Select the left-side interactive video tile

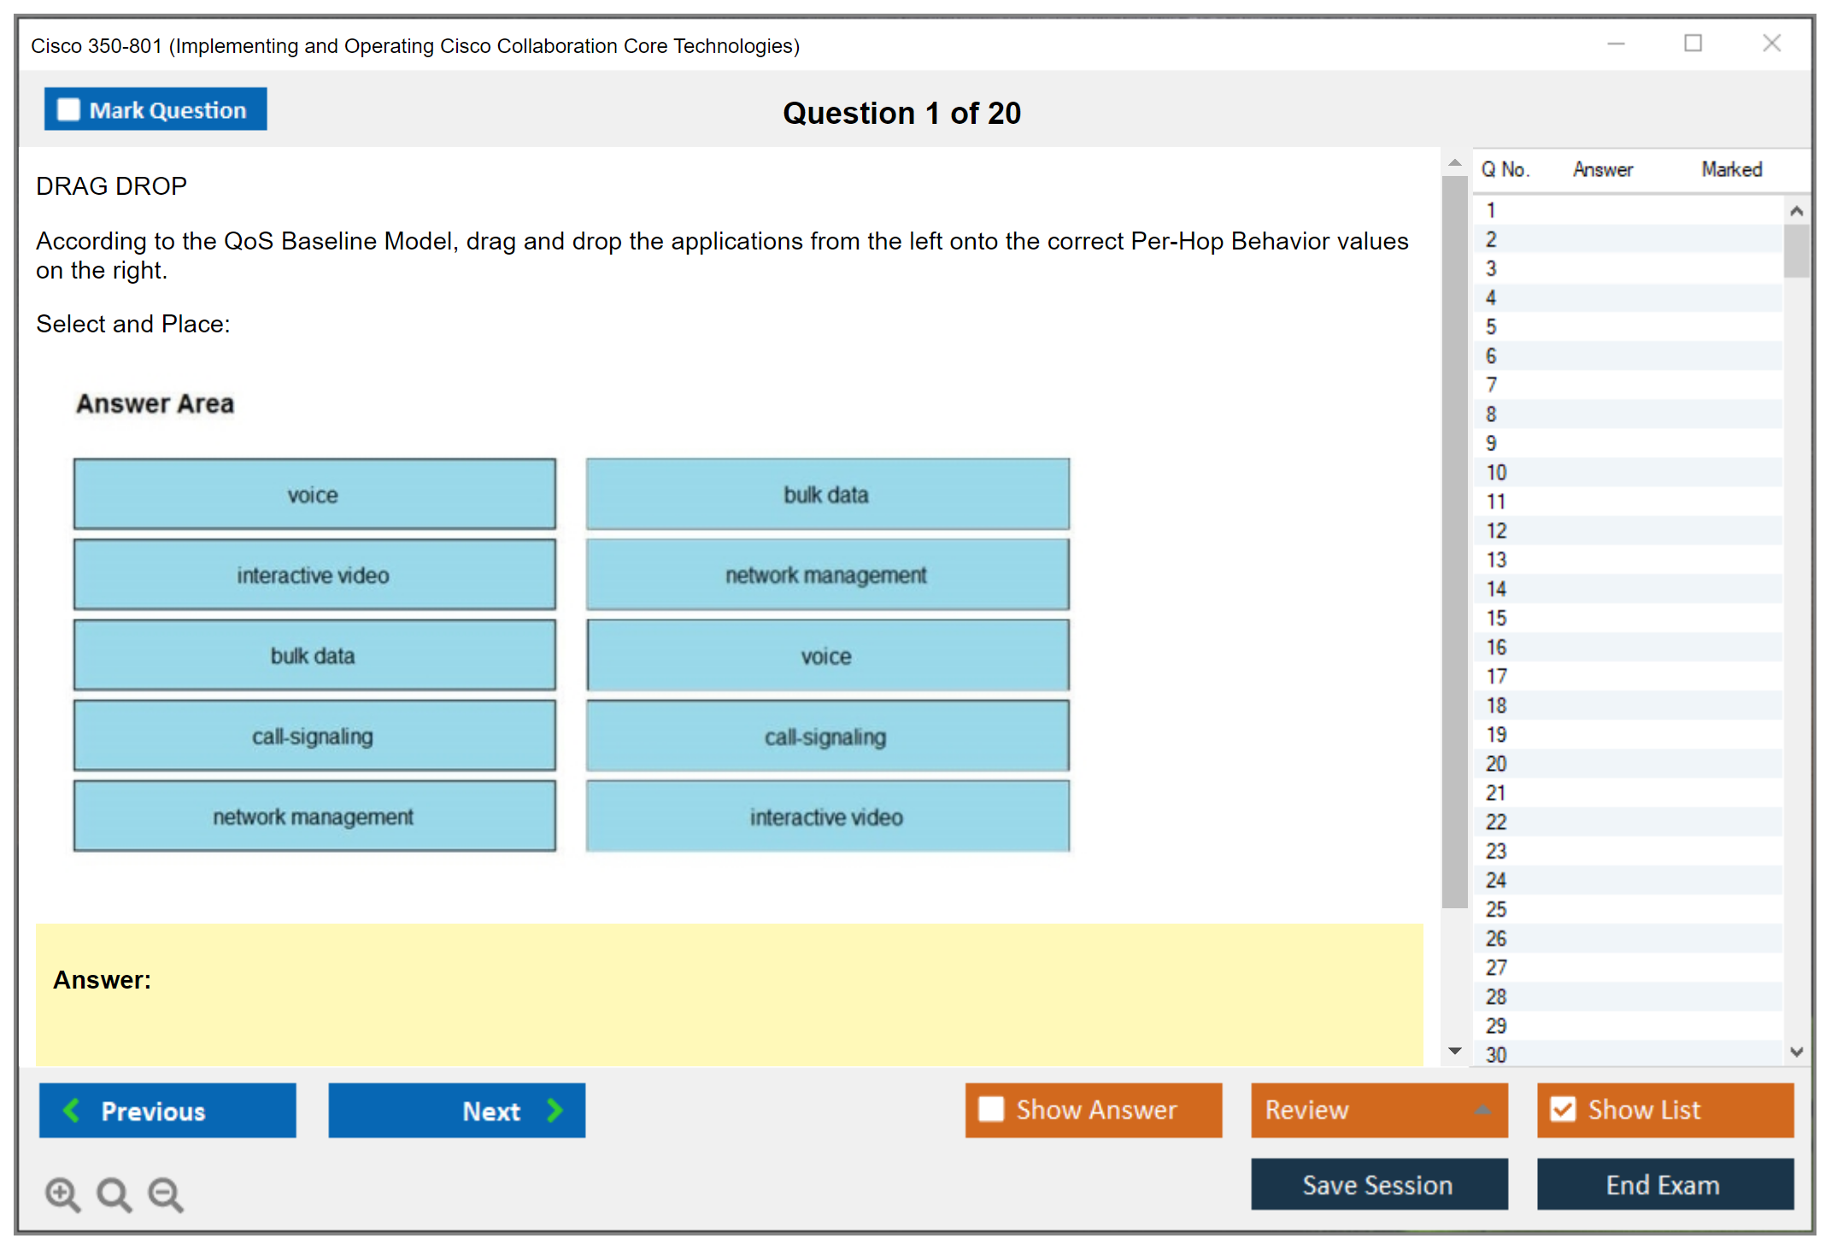tap(314, 575)
